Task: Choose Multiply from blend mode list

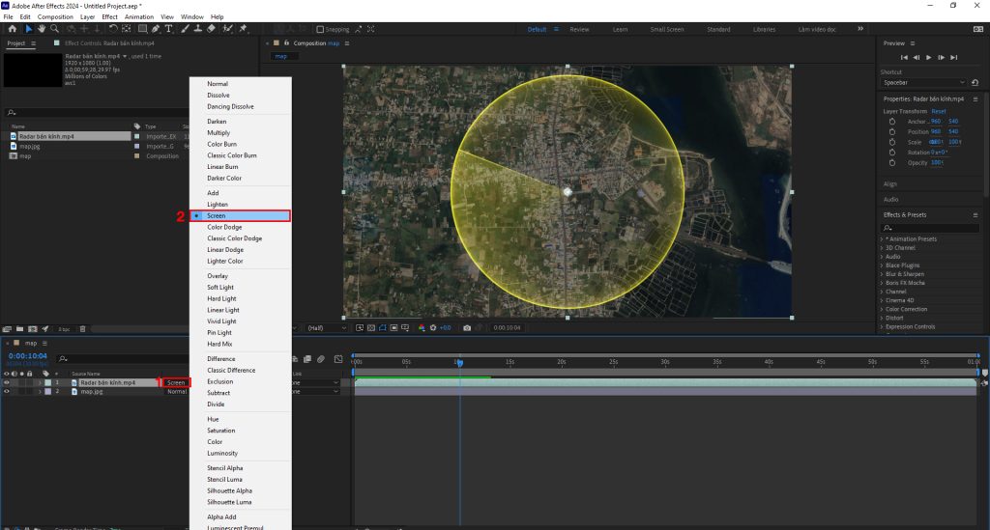Action: pyautogui.click(x=218, y=133)
